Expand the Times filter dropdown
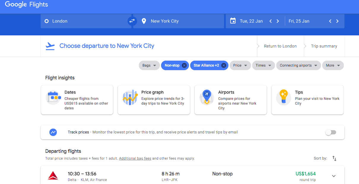 coord(263,65)
